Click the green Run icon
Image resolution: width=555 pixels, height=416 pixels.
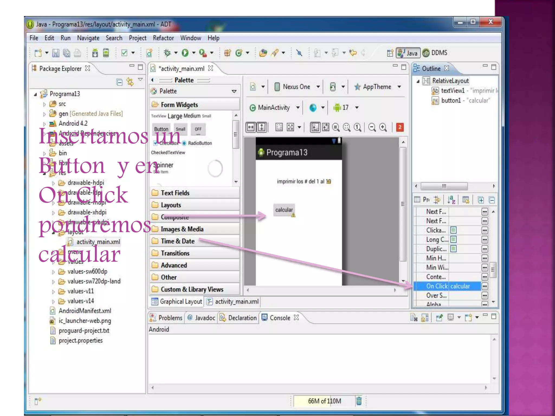tap(185, 53)
